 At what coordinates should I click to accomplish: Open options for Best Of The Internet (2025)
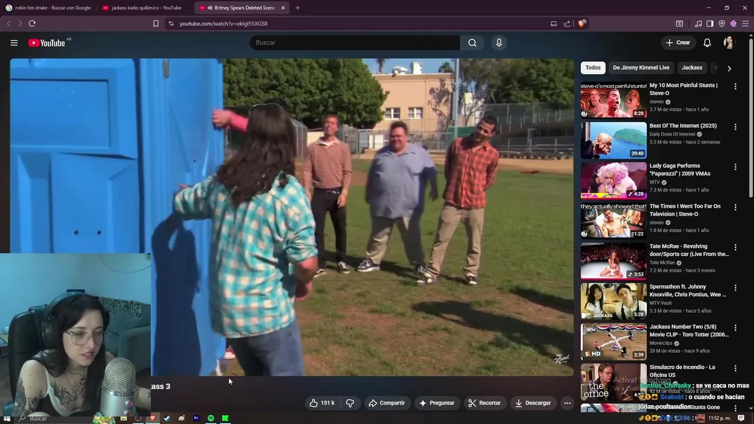(735, 127)
